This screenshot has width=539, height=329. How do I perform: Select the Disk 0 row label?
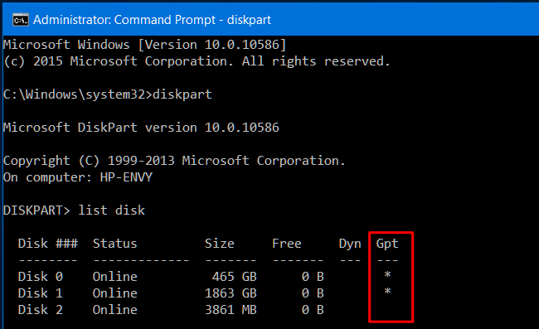click(x=41, y=277)
